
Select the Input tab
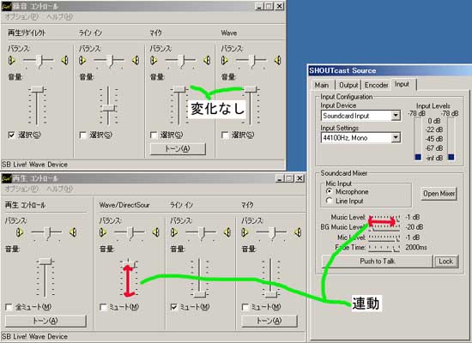402,84
